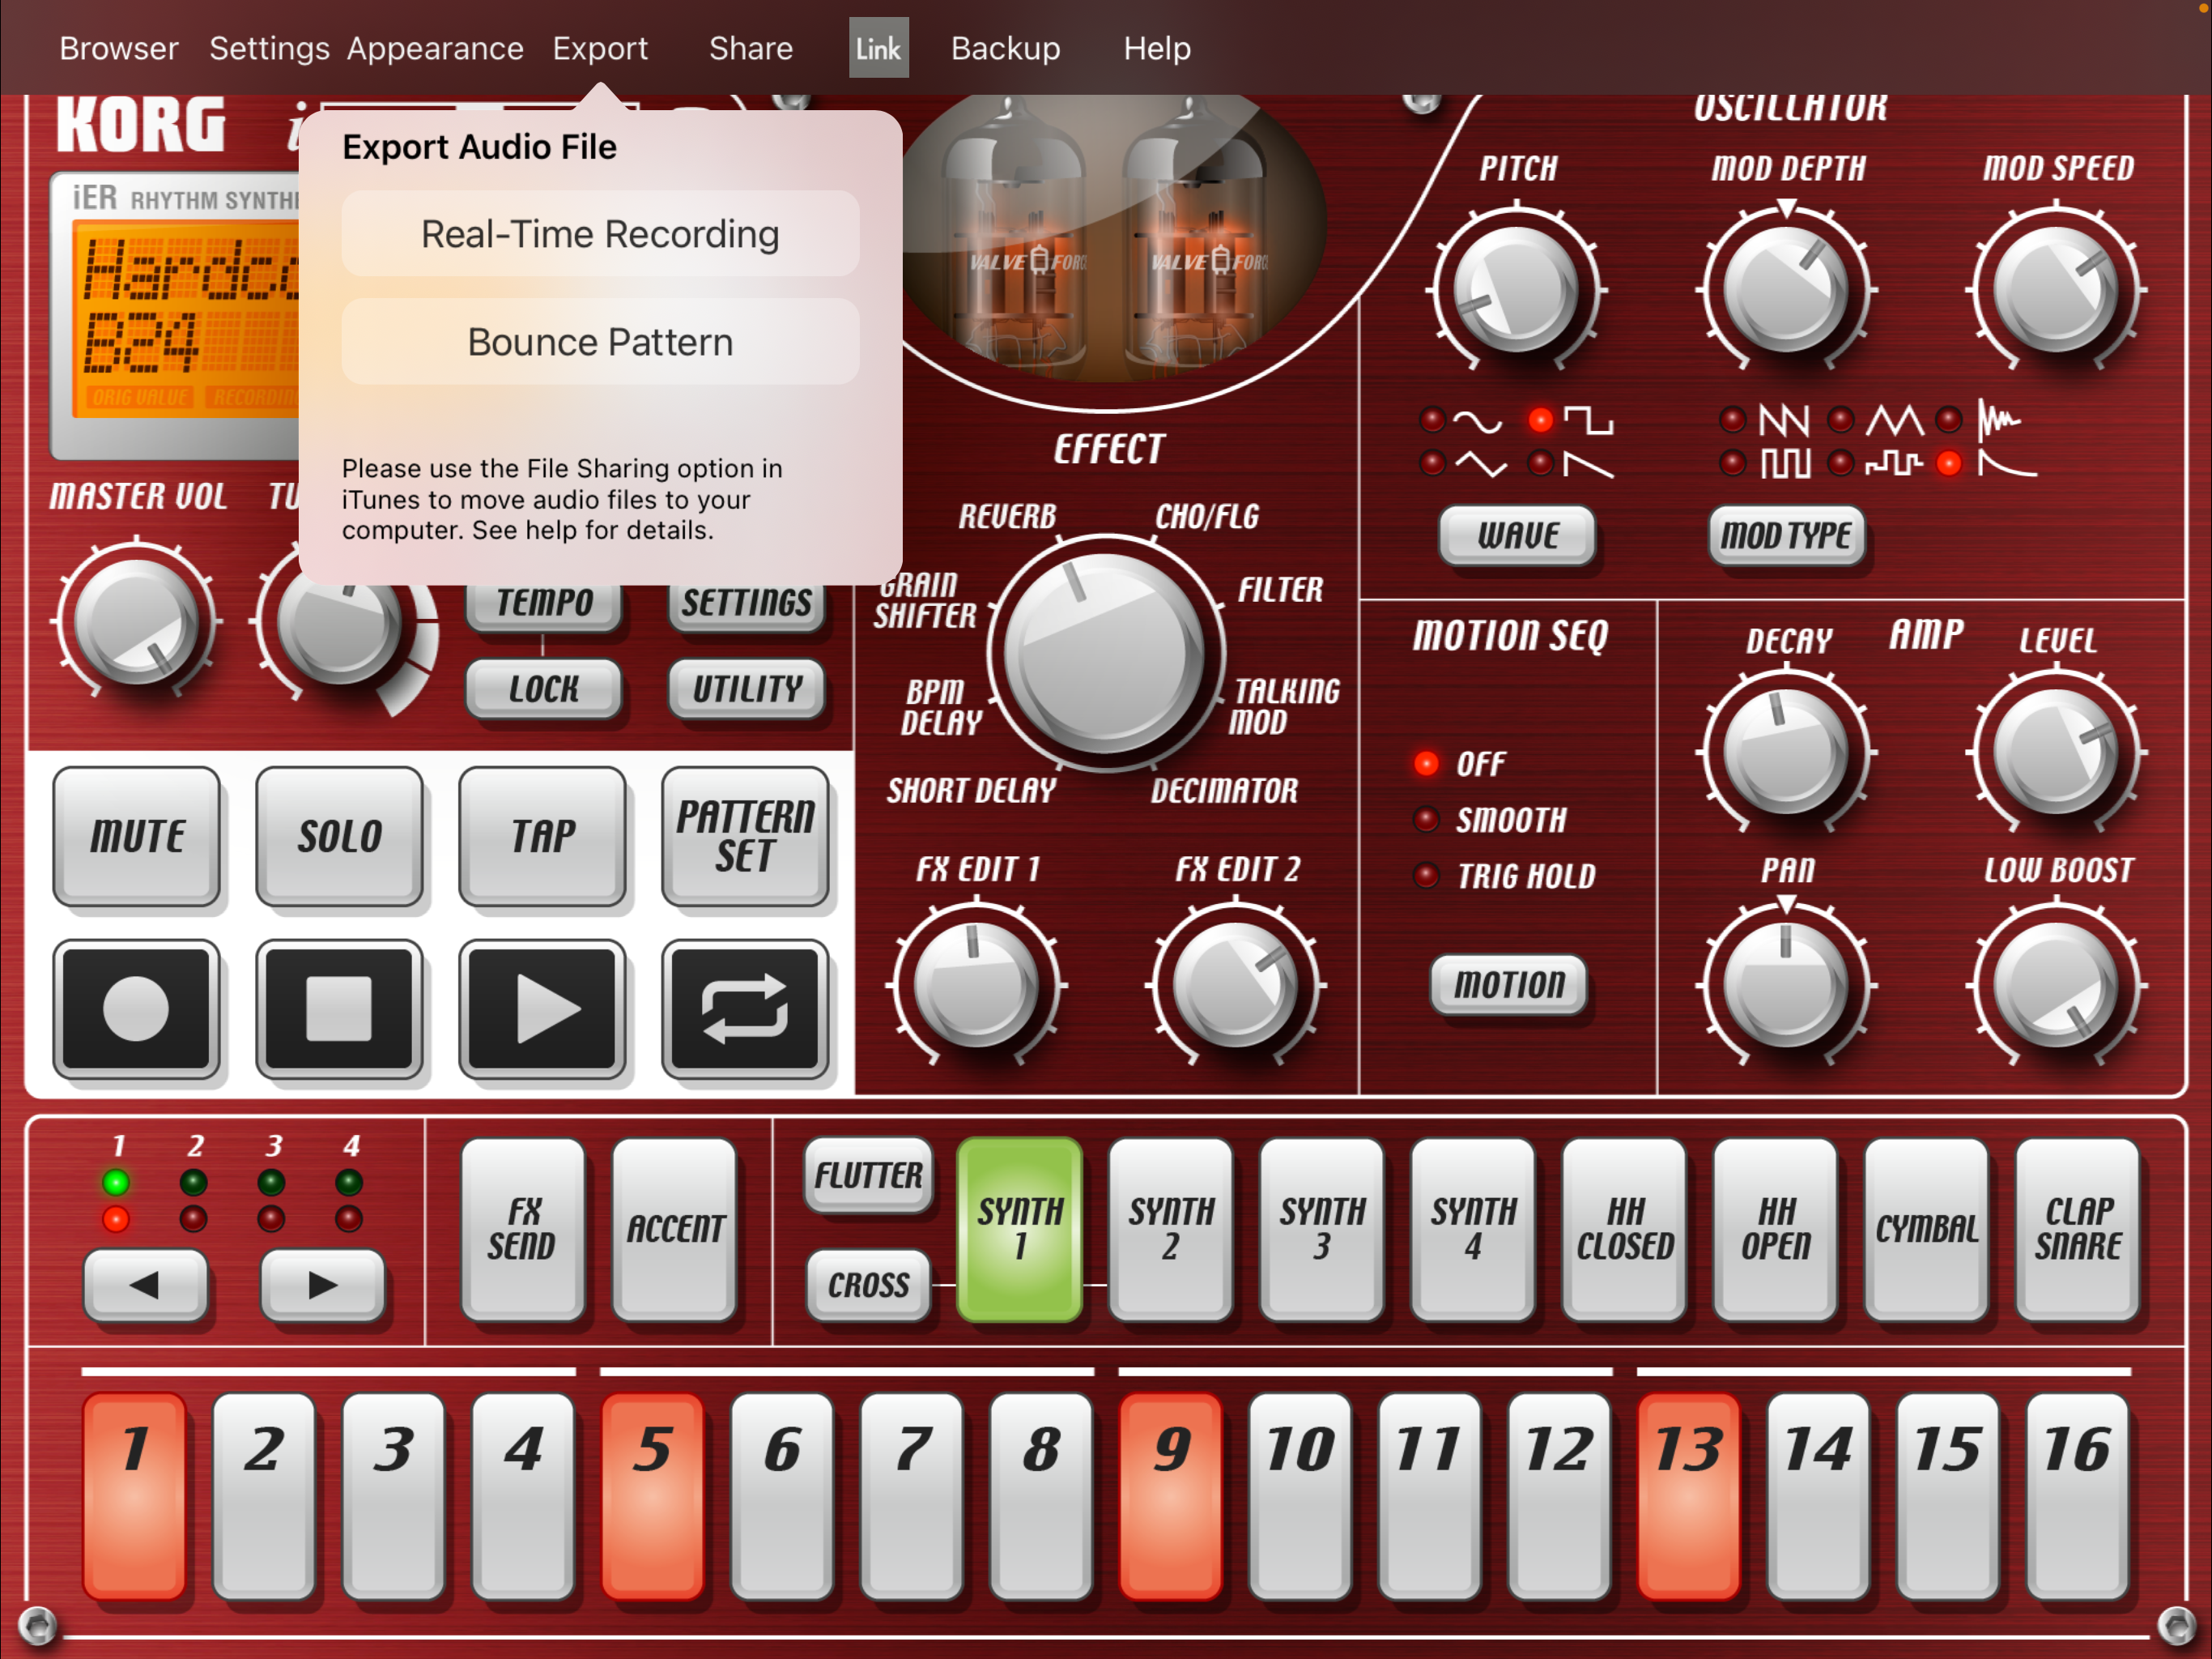Viewport: 2212px width, 1659px height.
Task: Toggle the ACCENT button
Action: [x=674, y=1229]
